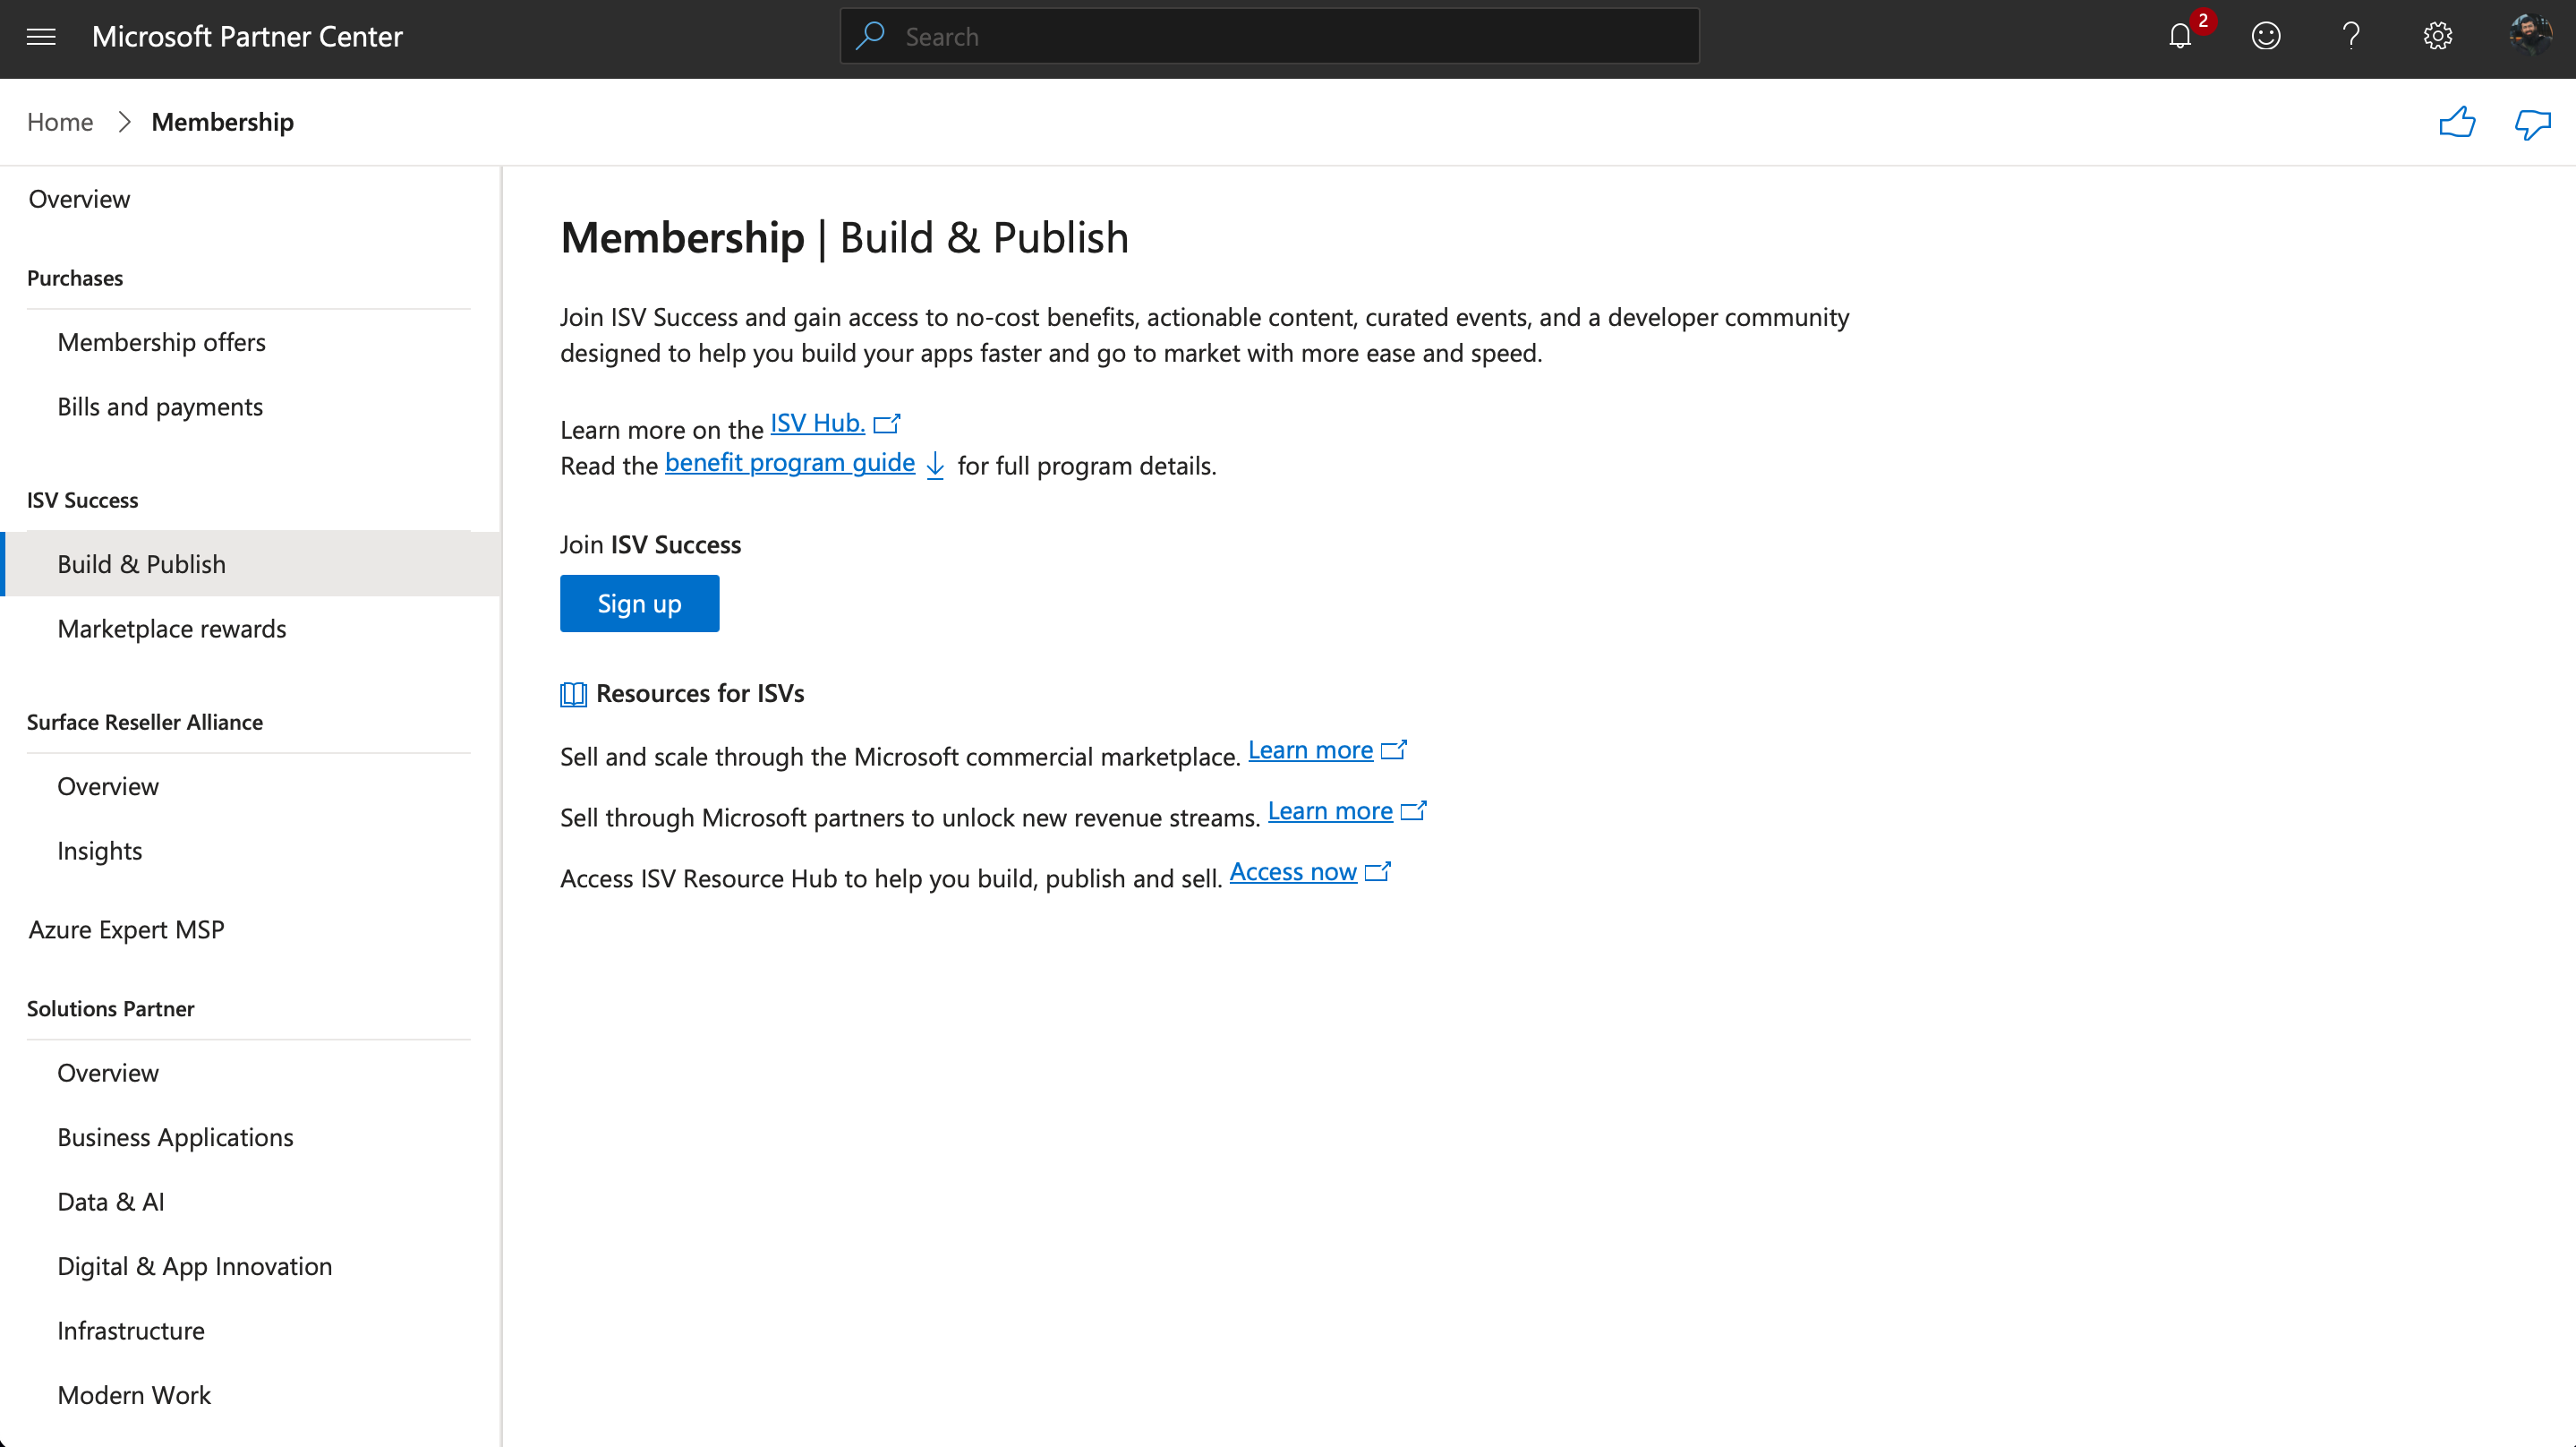This screenshot has width=2576, height=1447.
Task: Select Membership offers in sidebar
Action: coord(161,342)
